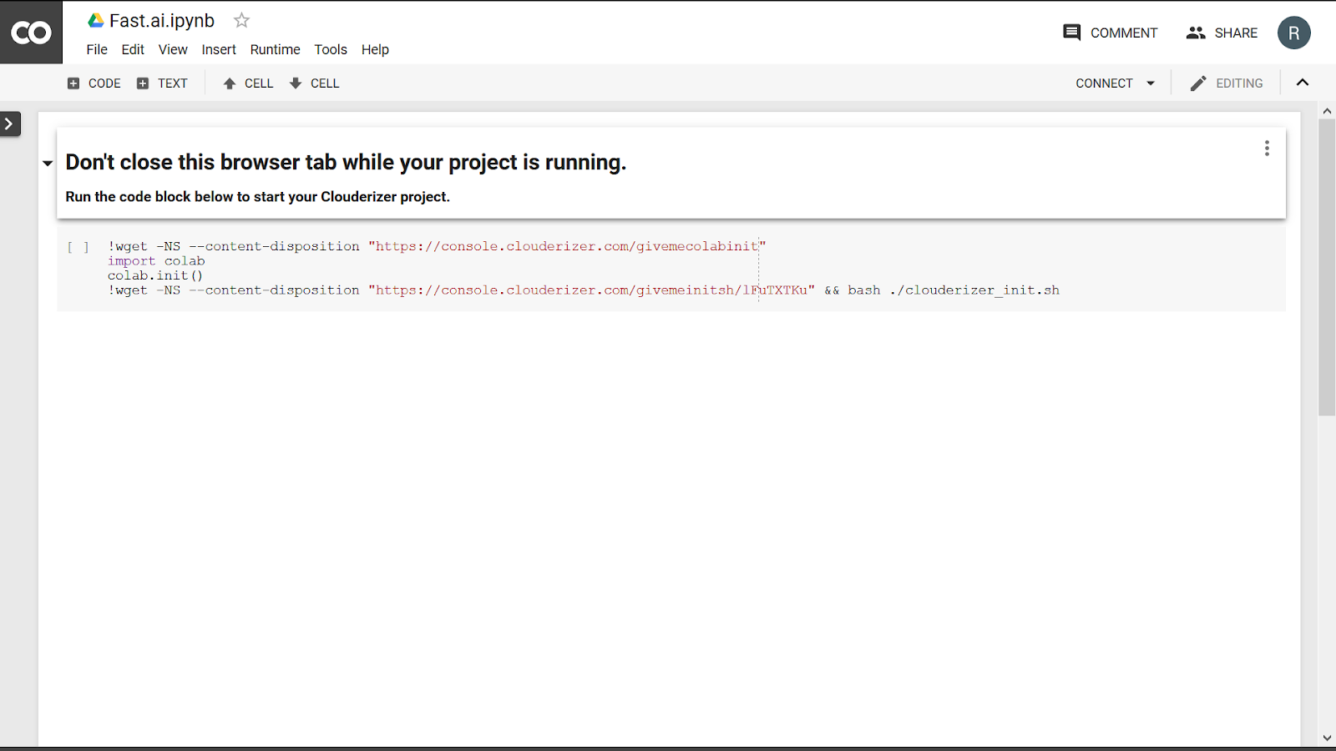Click the "colab.init()" code line

point(155,275)
